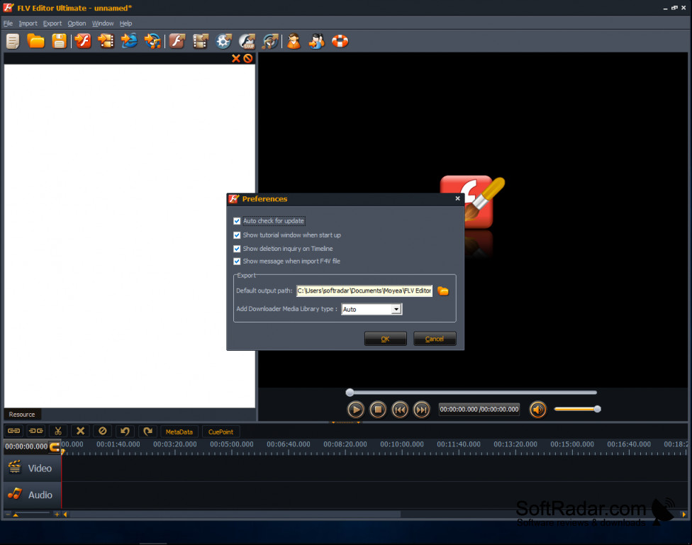Image resolution: width=692 pixels, height=545 pixels.
Task: Open a project with the folder icon
Action: 35,41
